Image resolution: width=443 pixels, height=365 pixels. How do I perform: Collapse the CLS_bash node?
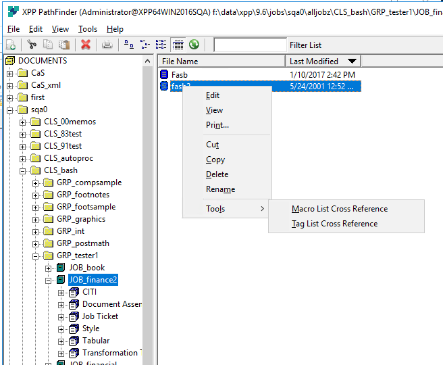[22, 171]
